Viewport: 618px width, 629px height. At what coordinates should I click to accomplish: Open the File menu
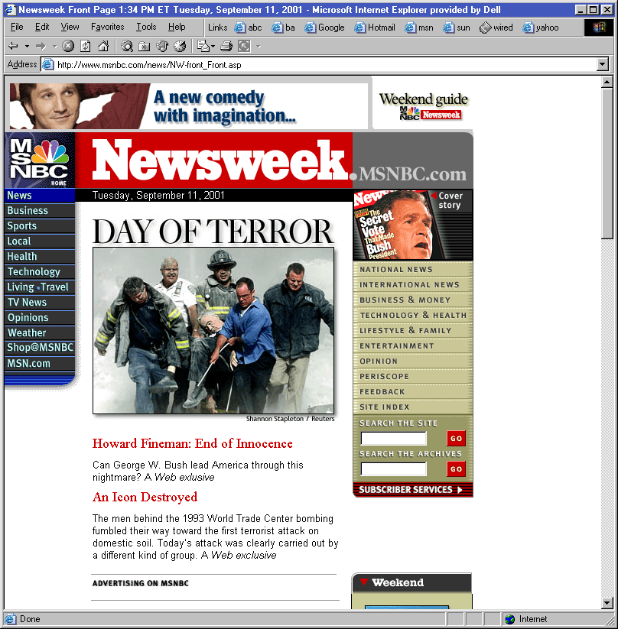coord(17,27)
